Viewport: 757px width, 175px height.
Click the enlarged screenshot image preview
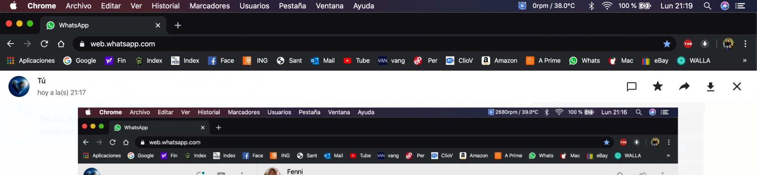[378, 141]
